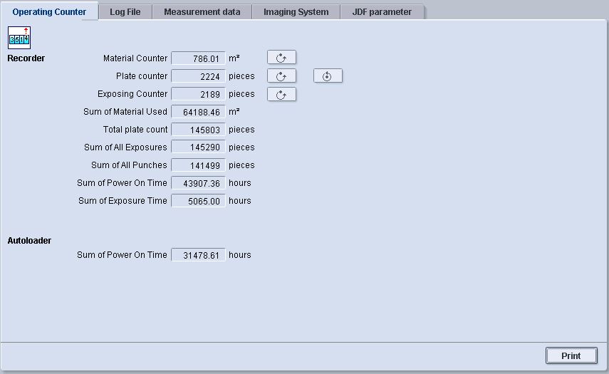609x374 pixels.
Task: Go to the Imaging System tab
Action: coord(296,12)
